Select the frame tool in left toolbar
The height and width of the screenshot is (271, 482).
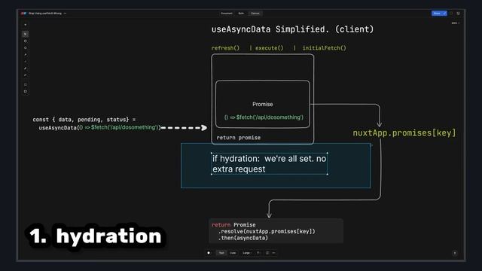tap(25, 84)
